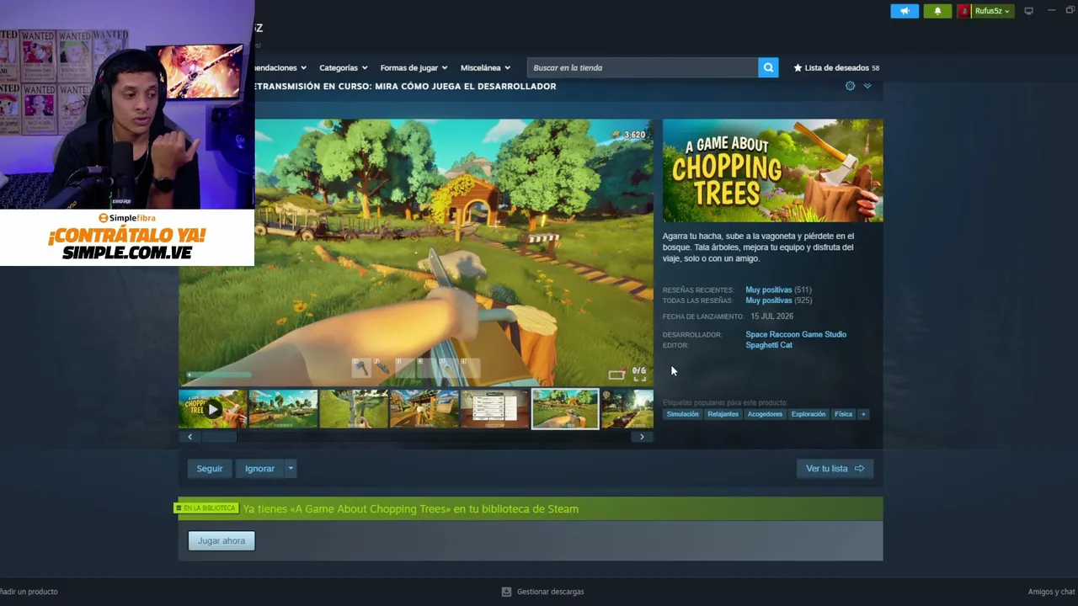Image resolution: width=1078 pixels, height=606 pixels.
Task: Click the Jugar ahora button
Action: [x=221, y=540]
